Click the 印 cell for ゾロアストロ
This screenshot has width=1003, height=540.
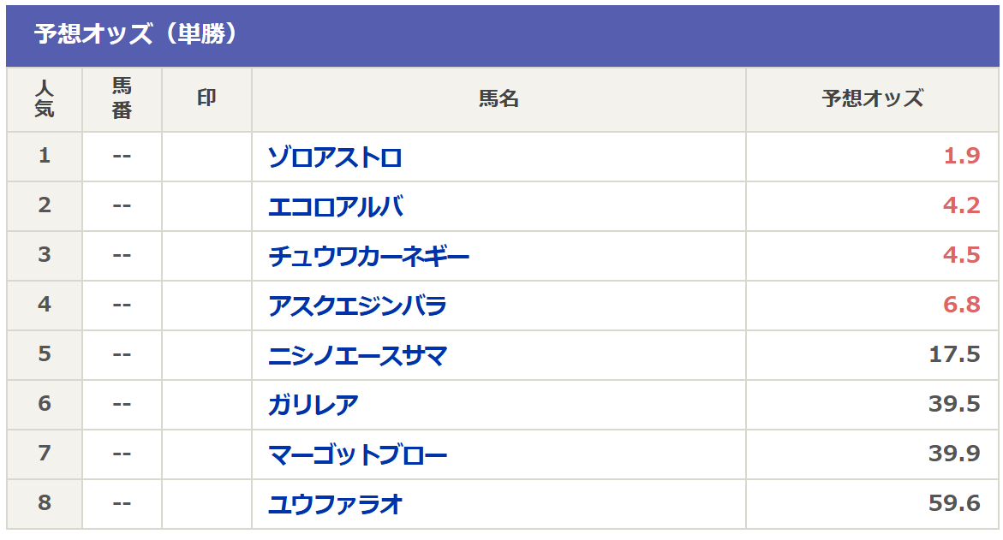(206, 157)
